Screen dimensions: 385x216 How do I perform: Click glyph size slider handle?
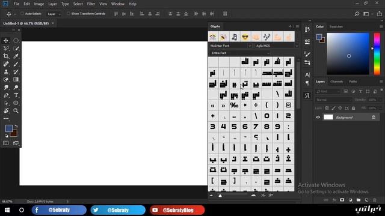tap(220, 196)
